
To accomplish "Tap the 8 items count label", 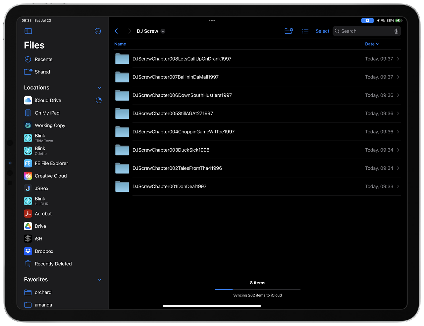I will pyautogui.click(x=258, y=283).
